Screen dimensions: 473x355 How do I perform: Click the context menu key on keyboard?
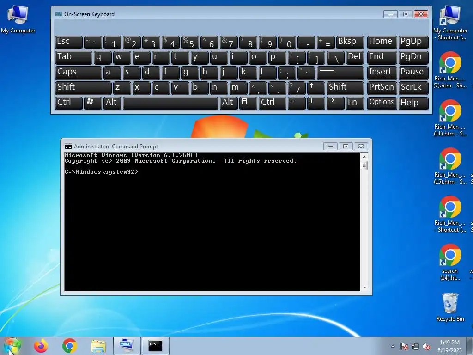[248, 103]
